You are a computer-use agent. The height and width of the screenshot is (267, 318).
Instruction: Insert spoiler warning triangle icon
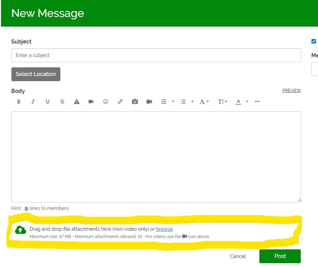tap(77, 102)
